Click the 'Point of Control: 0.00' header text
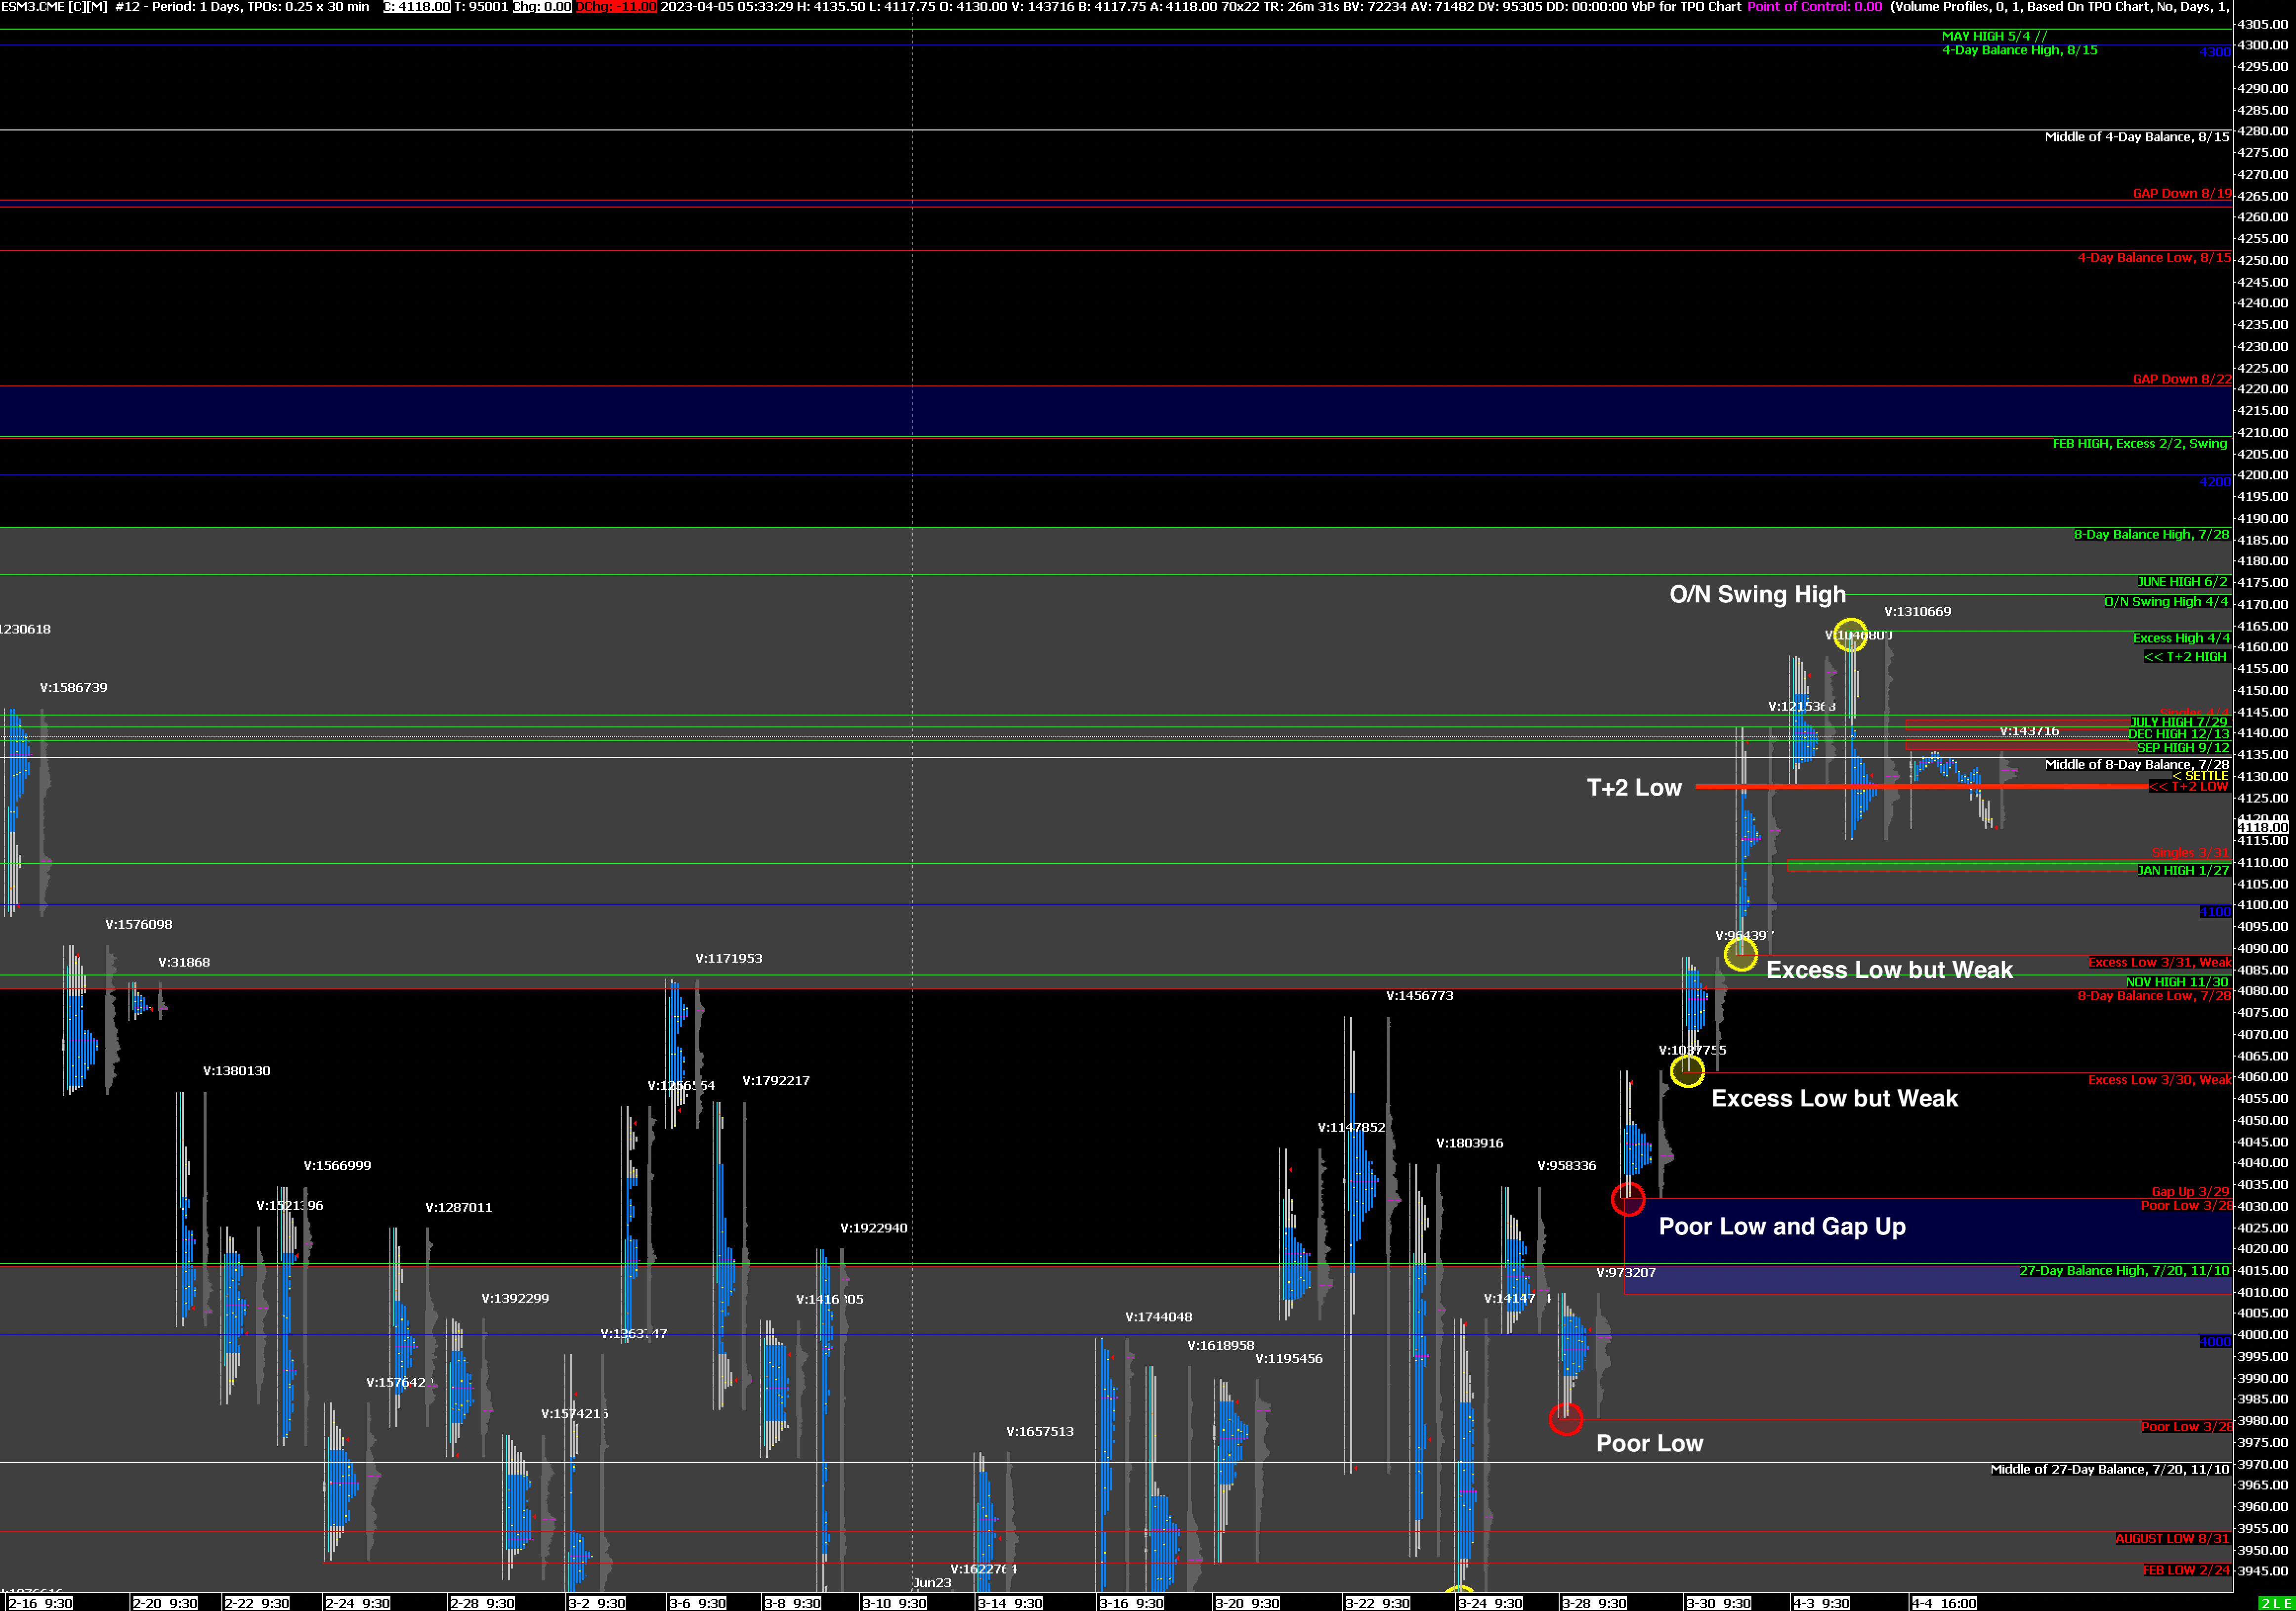Viewport: 2296px width, 1611px height. point(1814,7)
